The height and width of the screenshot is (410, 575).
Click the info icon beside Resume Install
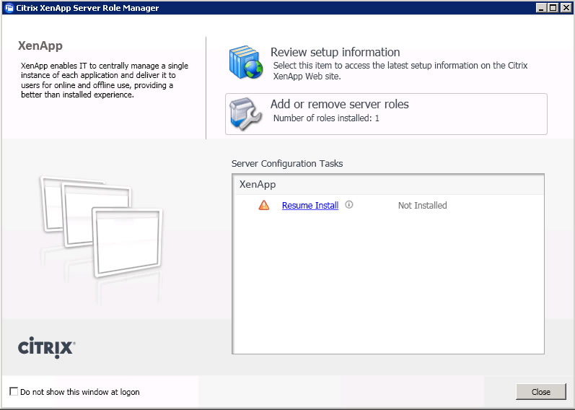tap(349, 205)
